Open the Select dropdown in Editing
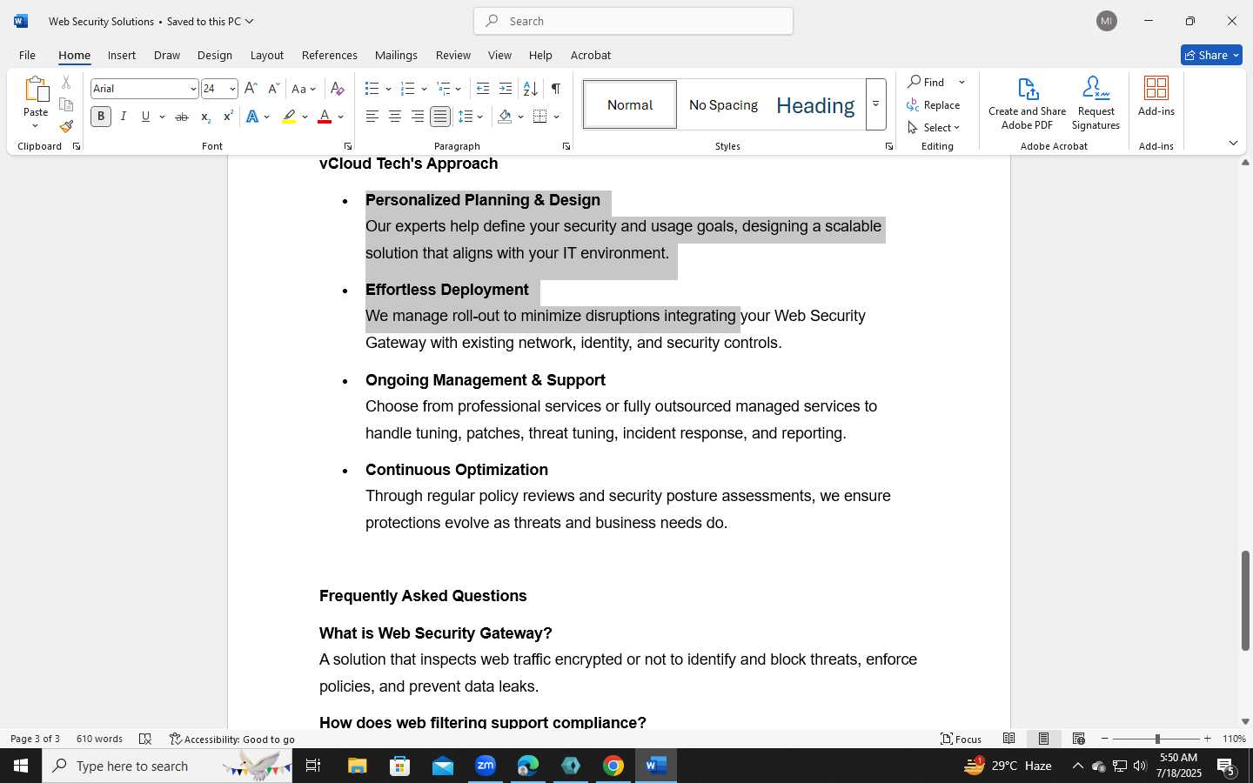Screen dimensions: 1253x783 coord(934,127)
